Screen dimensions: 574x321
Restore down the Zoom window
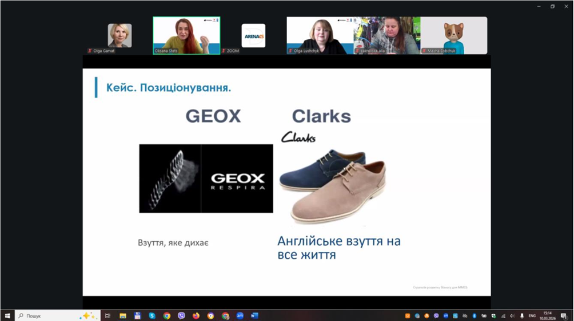tap(552, 6)
